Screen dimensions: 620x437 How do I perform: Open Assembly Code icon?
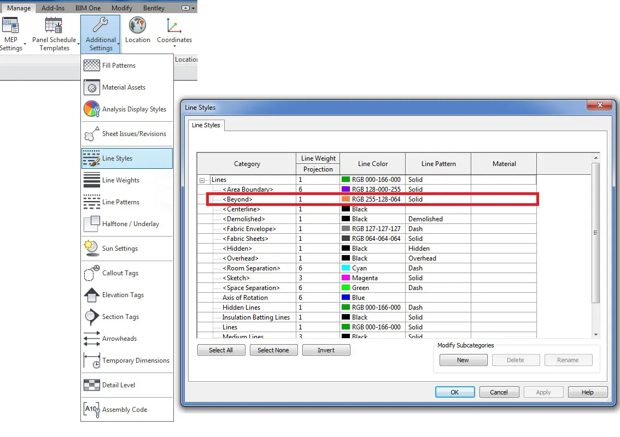pos(92,409)
